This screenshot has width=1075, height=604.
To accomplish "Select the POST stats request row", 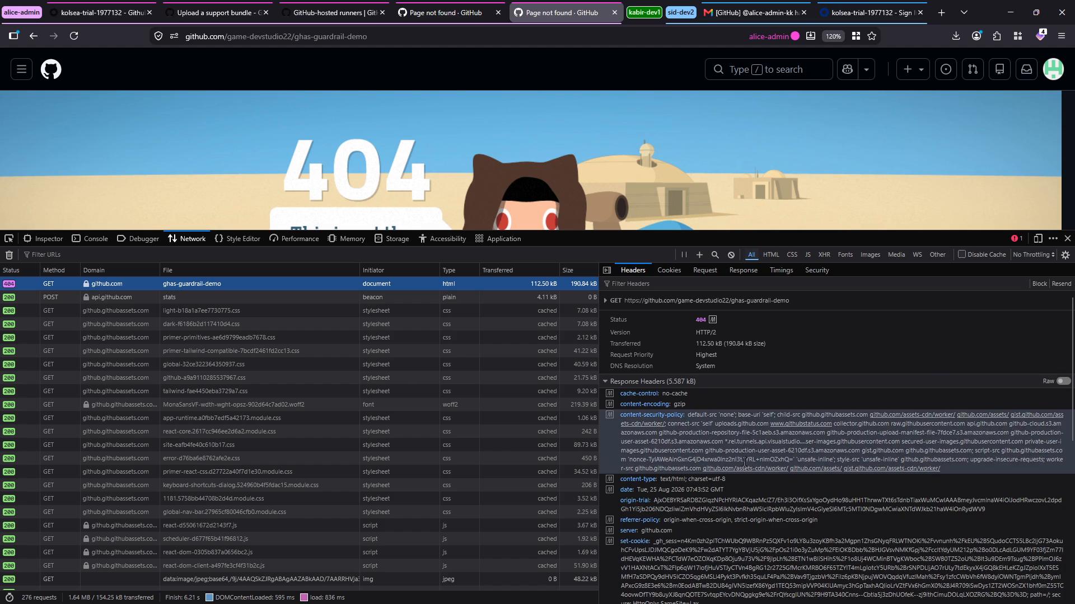I will [300, 298].
